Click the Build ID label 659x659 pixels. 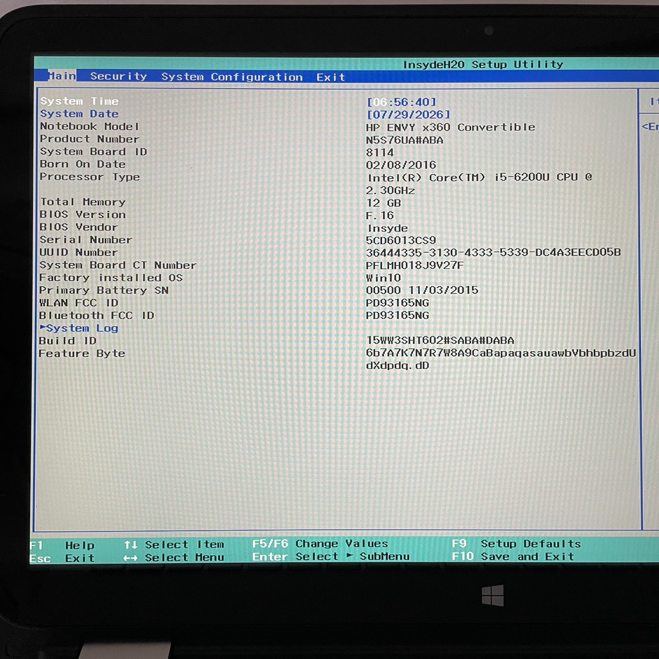tap(68, 341)
